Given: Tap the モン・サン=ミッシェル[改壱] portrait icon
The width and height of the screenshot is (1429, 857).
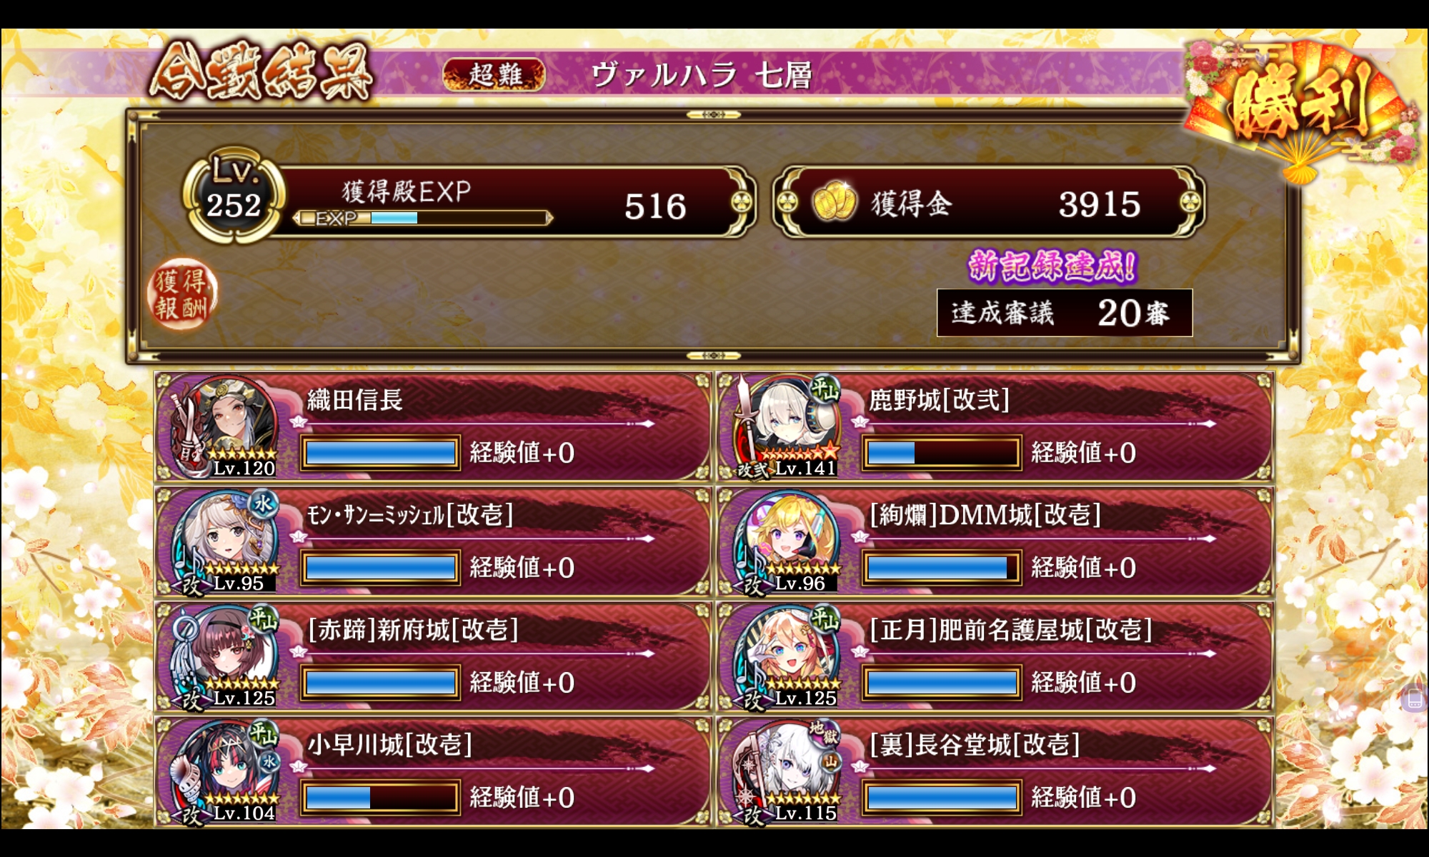Looking at the screenshot, I should point(223,541).
